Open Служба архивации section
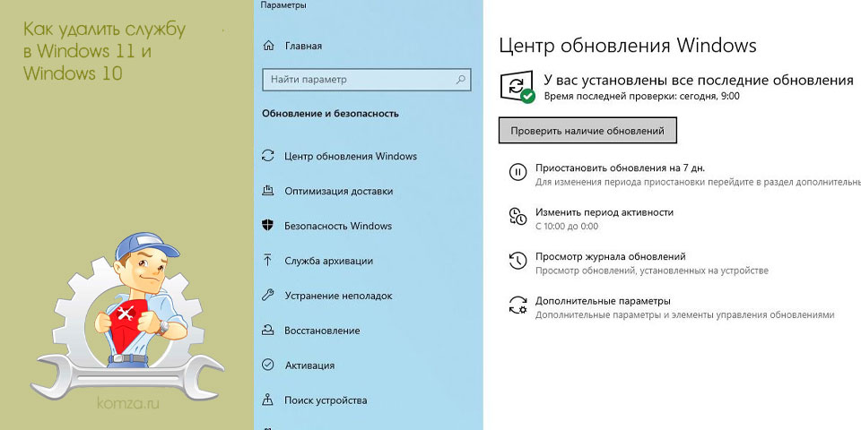861x430 pixels. pyautogui.click(x=329, y=261)
